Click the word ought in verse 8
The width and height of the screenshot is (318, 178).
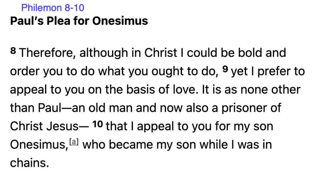(x=165, y=72)
